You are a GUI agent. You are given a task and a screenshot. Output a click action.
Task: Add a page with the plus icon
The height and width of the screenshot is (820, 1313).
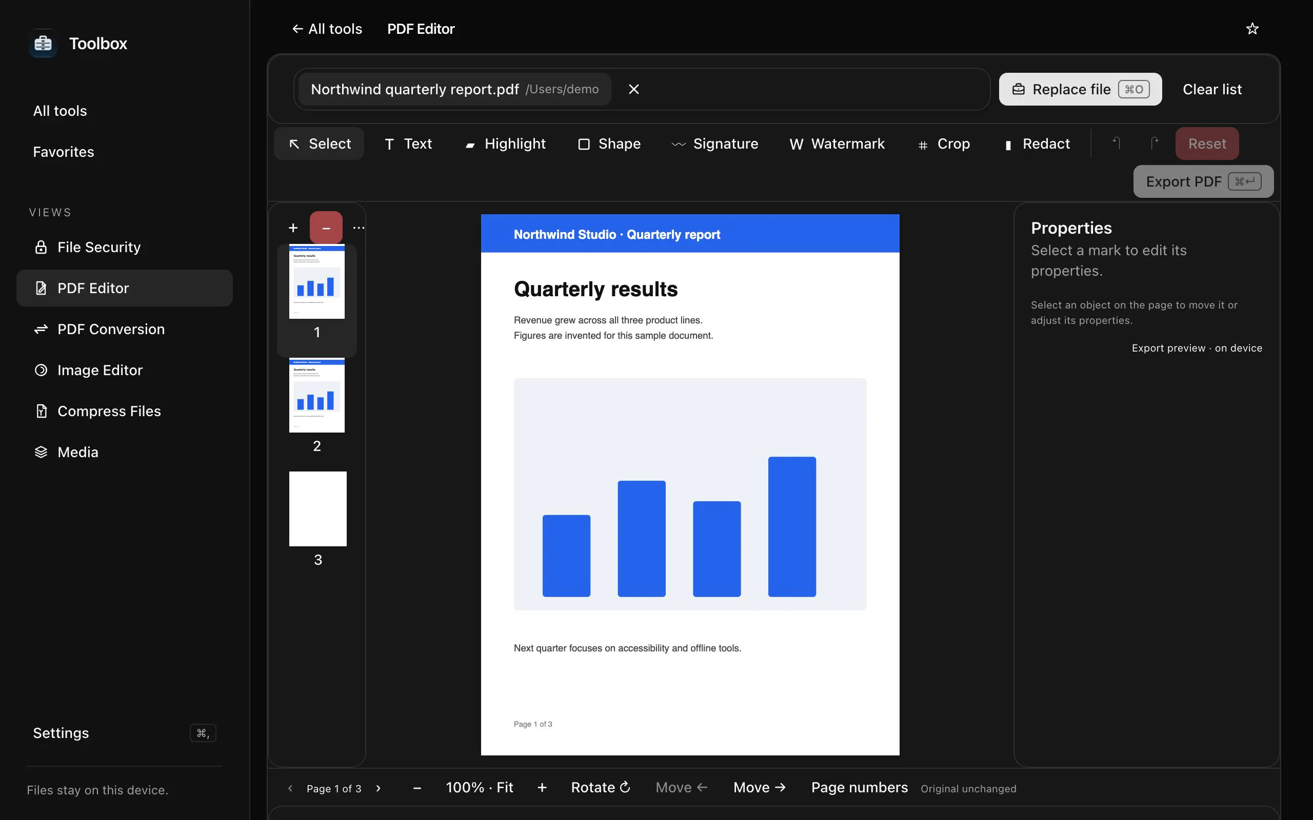(x=293, y=228)
